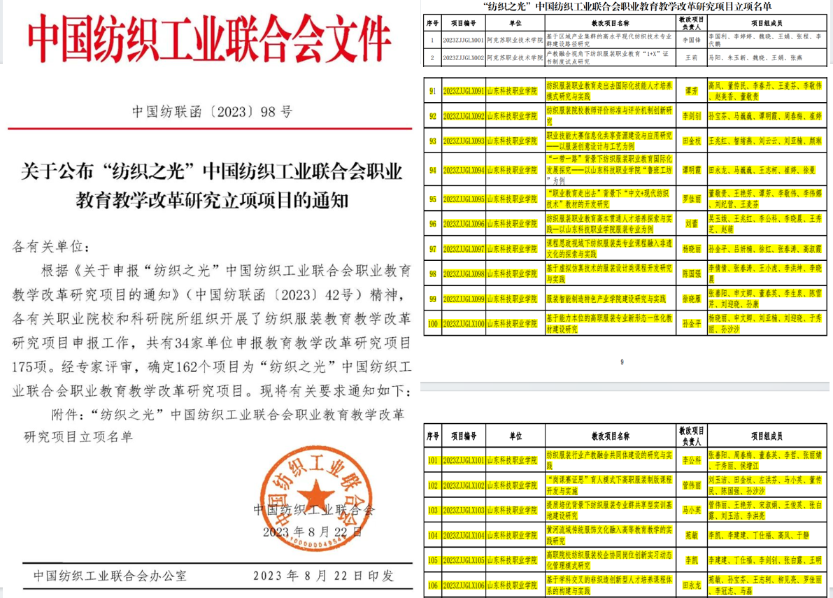Click the list title ending "研究项目立项名单"

pyautogui.click(x=627, y=6)
